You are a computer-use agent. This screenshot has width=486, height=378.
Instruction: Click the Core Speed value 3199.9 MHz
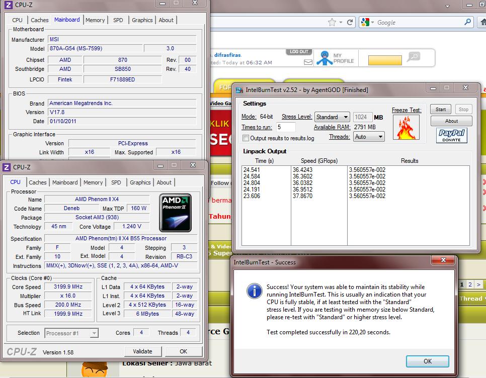68,287
